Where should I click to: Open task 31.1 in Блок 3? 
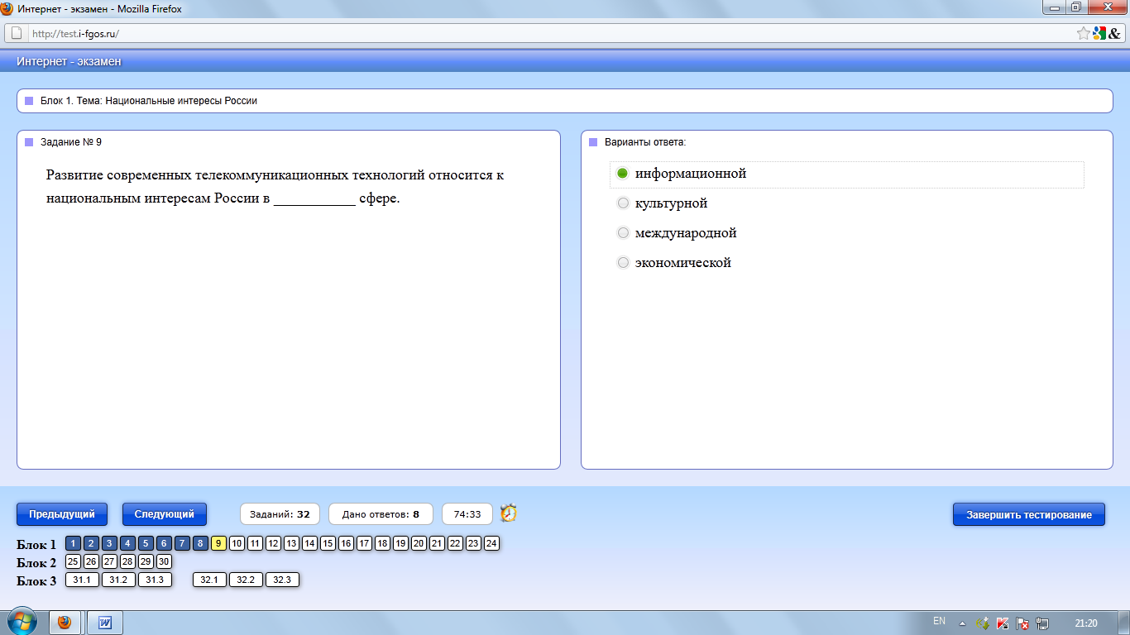(82, 580)
